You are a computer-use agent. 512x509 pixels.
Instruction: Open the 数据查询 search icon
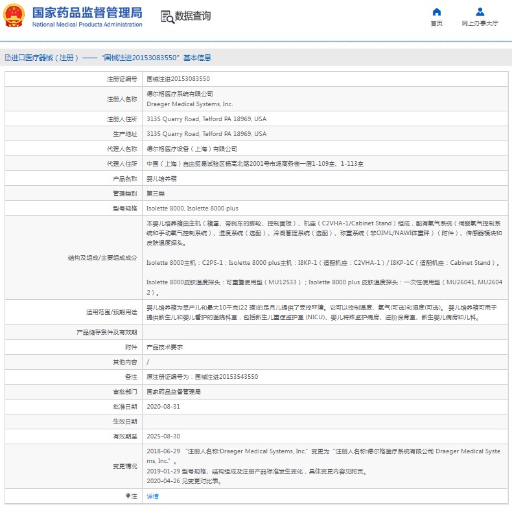tap(167, 17)
